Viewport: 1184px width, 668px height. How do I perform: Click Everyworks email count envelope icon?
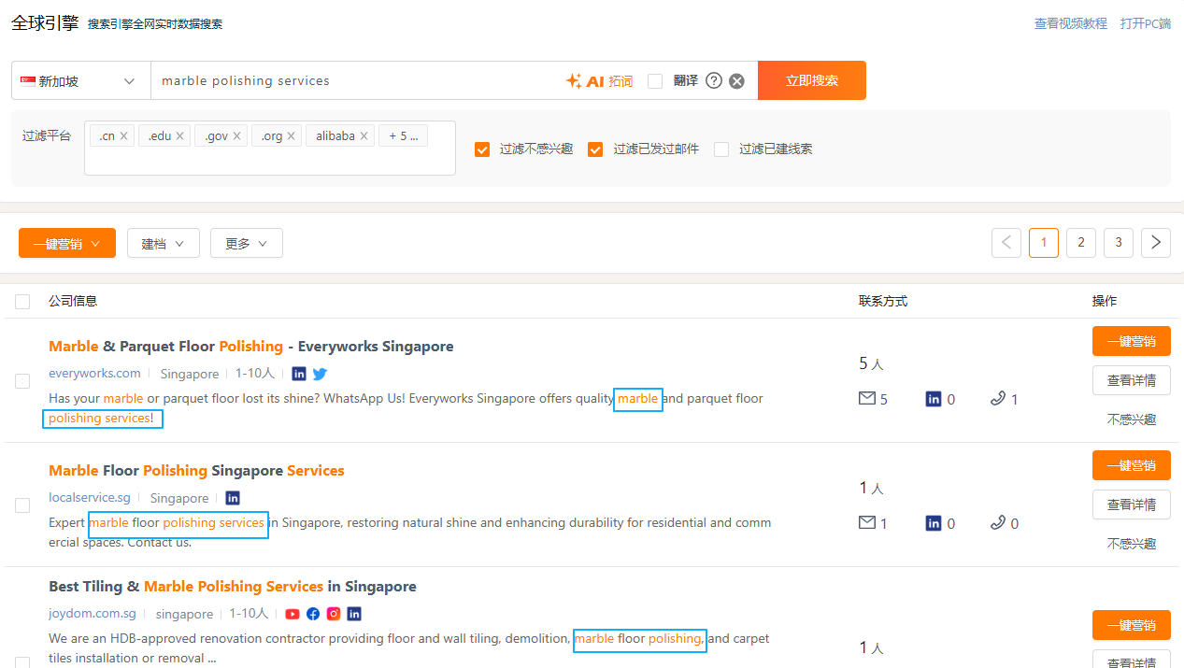coord(867,399)
